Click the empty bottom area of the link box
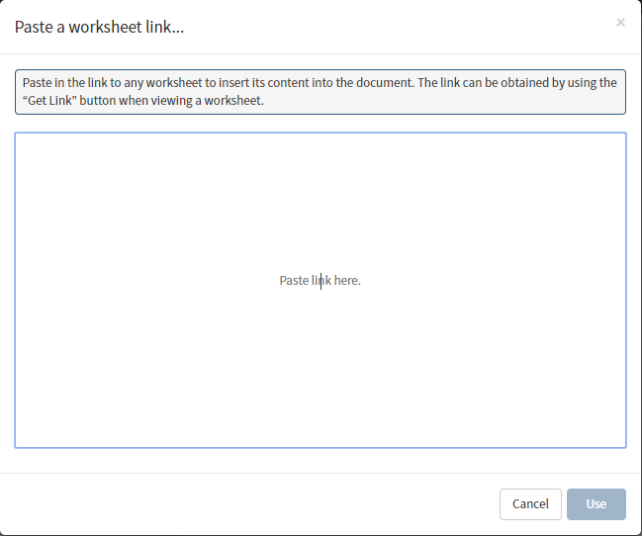642x536 pixels. (320, 415)
